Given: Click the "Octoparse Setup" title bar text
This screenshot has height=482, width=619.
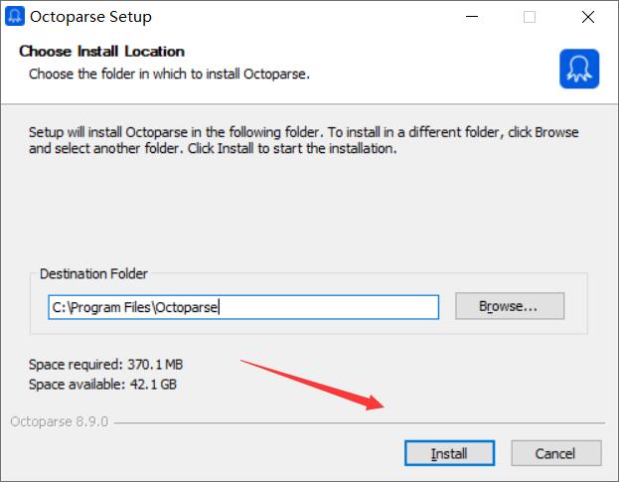Looking at the screenshot, I should tap(90, 17).
